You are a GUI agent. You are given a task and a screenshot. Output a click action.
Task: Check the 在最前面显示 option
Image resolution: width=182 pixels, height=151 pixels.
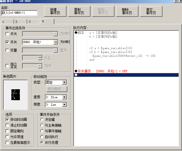[x=7, y=142]
